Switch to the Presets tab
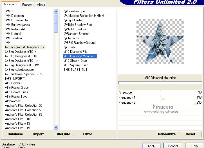This screenshot has height=148, width=204. (x=27, y=5)
